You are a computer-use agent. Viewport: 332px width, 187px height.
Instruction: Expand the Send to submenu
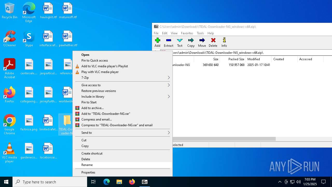122,133
